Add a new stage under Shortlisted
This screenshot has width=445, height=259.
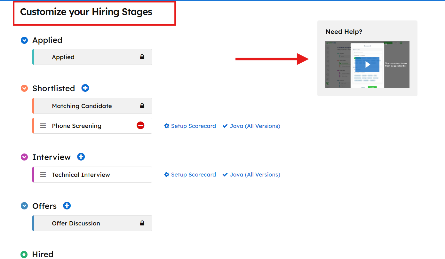click(x=85, y=88)
